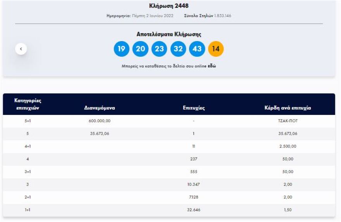Click the 'Διανεμόμενα' column header
341x222 pixels.
click(x=100, y=108)
